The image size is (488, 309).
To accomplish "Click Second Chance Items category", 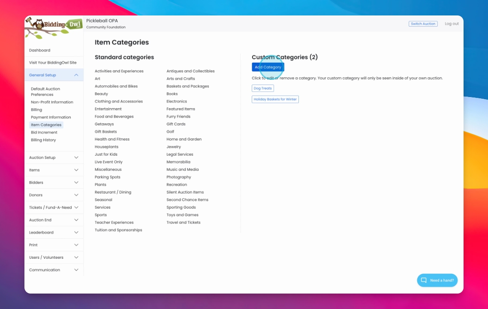I will [187, 200].
